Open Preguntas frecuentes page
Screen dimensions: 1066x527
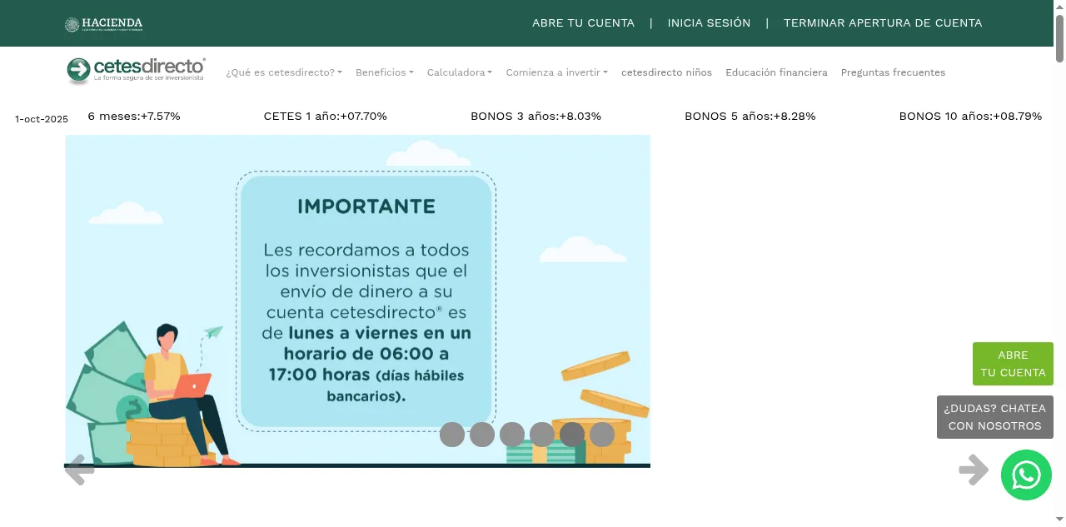coord(893,72)
